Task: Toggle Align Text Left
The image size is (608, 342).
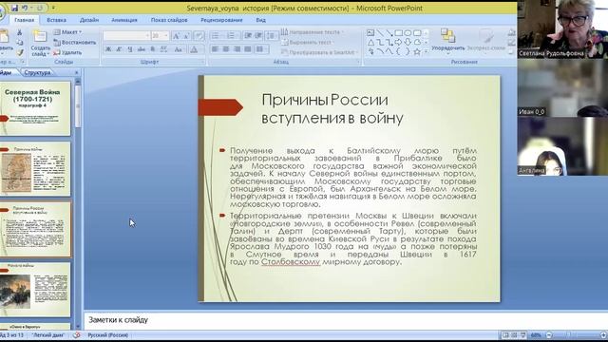Action: (x=216, y=49)
